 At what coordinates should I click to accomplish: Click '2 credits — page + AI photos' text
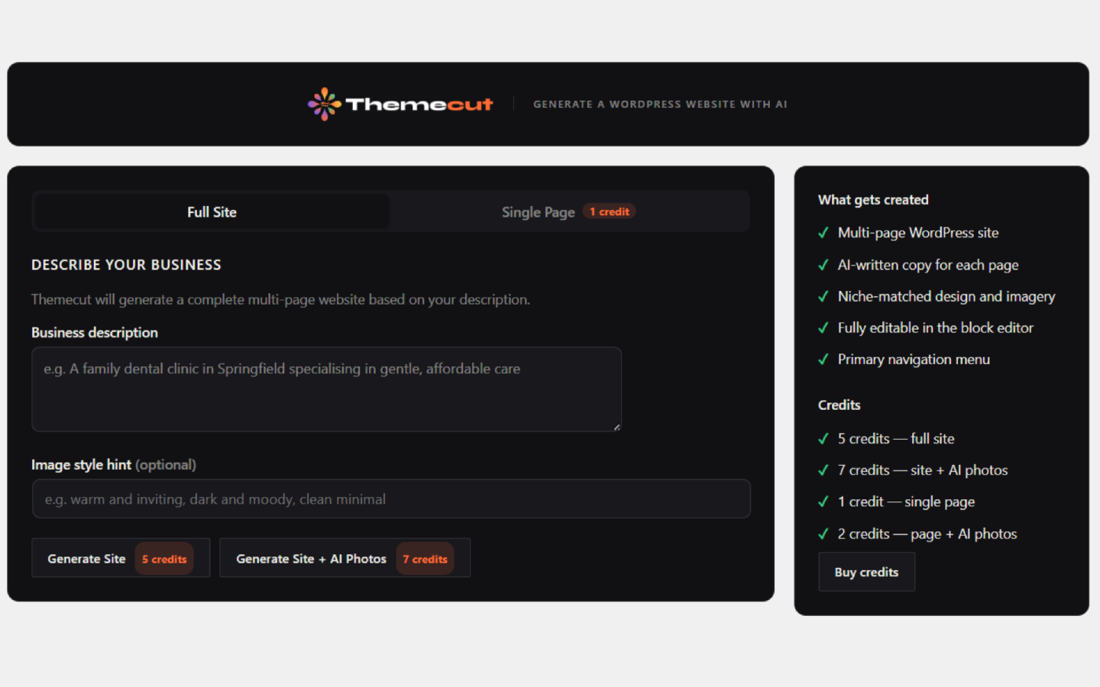[927, 534]
